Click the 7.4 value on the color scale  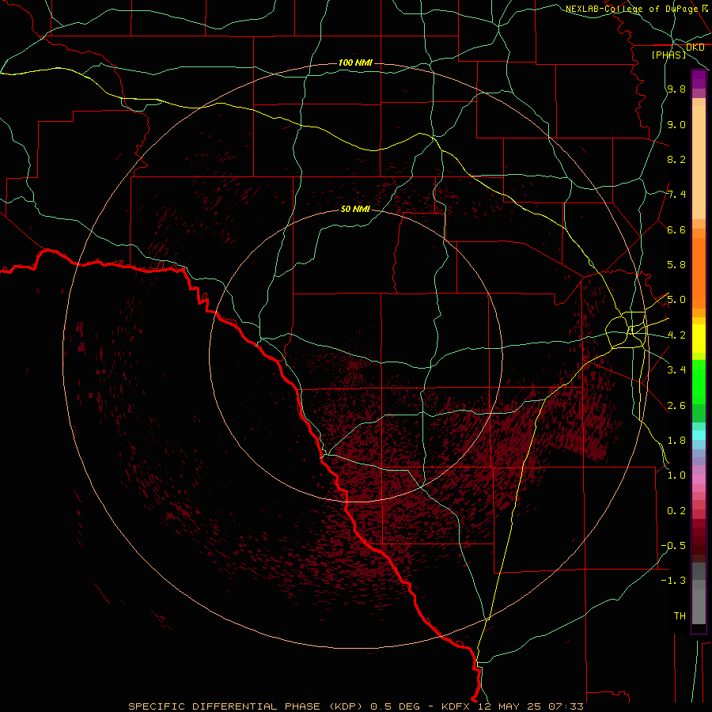[676, 195]
